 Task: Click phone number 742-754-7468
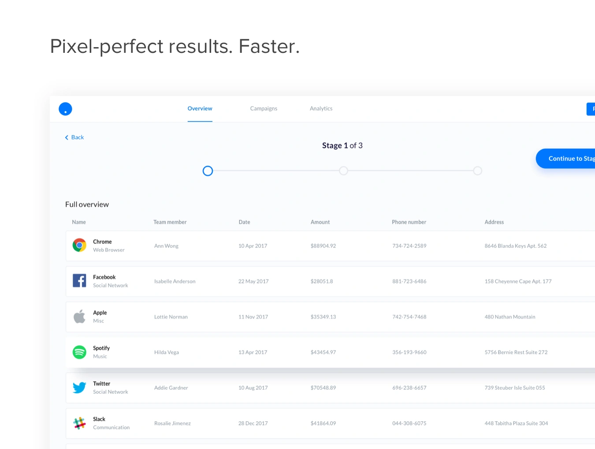click(409, 317)
